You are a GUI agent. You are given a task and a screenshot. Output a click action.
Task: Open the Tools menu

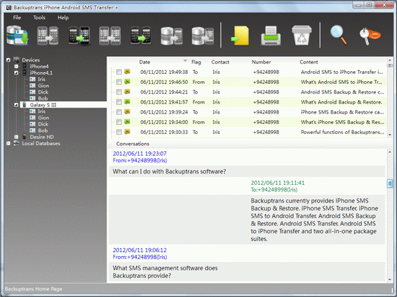tap(39, 17)
